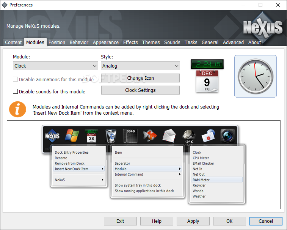Screen dimensions: 287x230
Task: Click the digital clock display icon
Action: pyautogui.click(x=207, y=64)
